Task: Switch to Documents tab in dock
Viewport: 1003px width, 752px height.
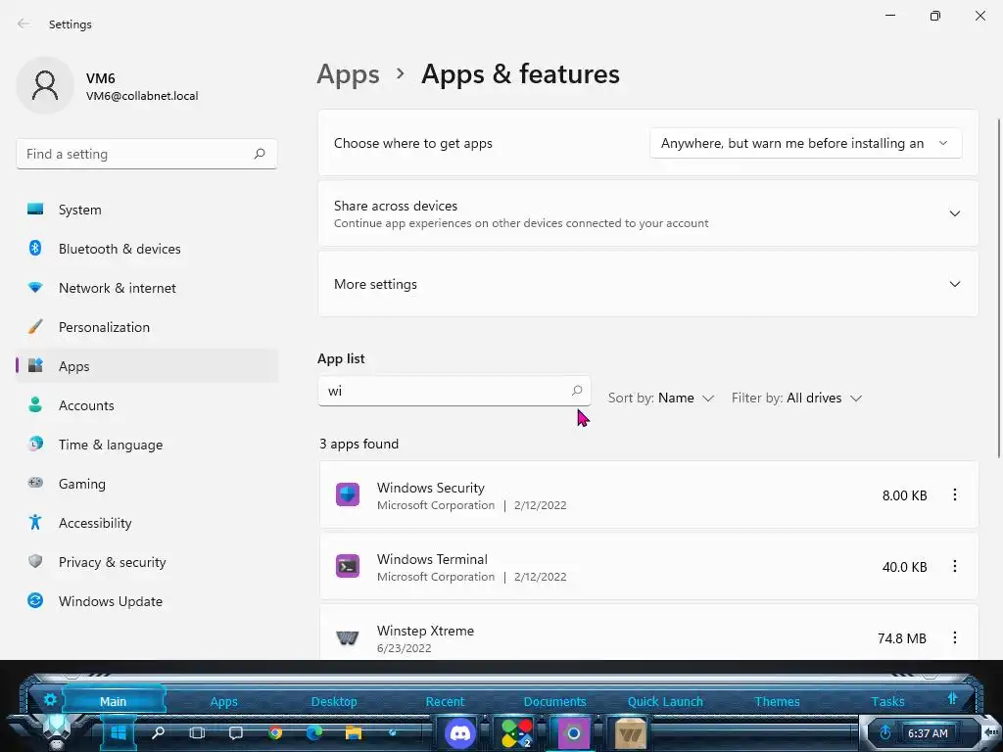Action: pos(554,701)
